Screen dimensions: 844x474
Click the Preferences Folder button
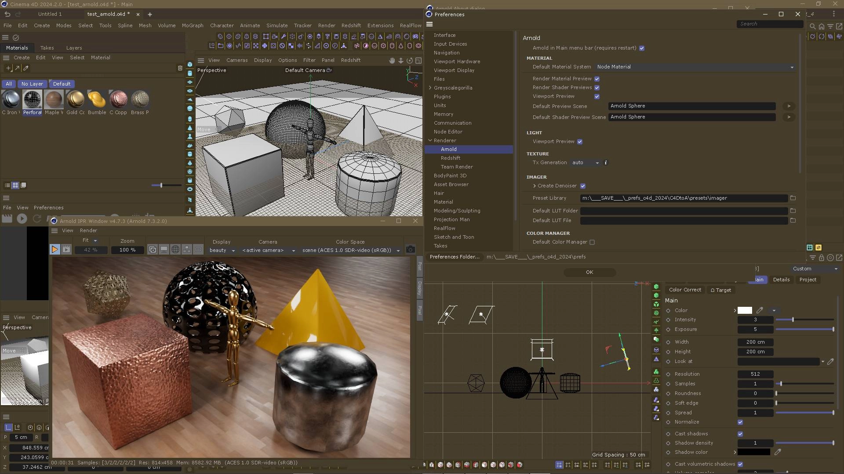[x=455, y=257]
